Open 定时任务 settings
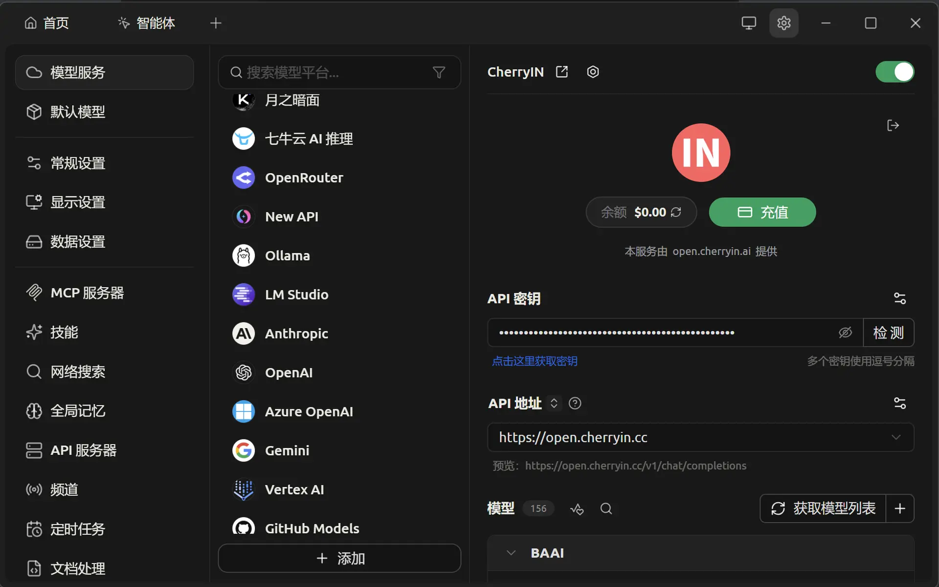Screen dimensions: 939x587 tap(105, 529)
